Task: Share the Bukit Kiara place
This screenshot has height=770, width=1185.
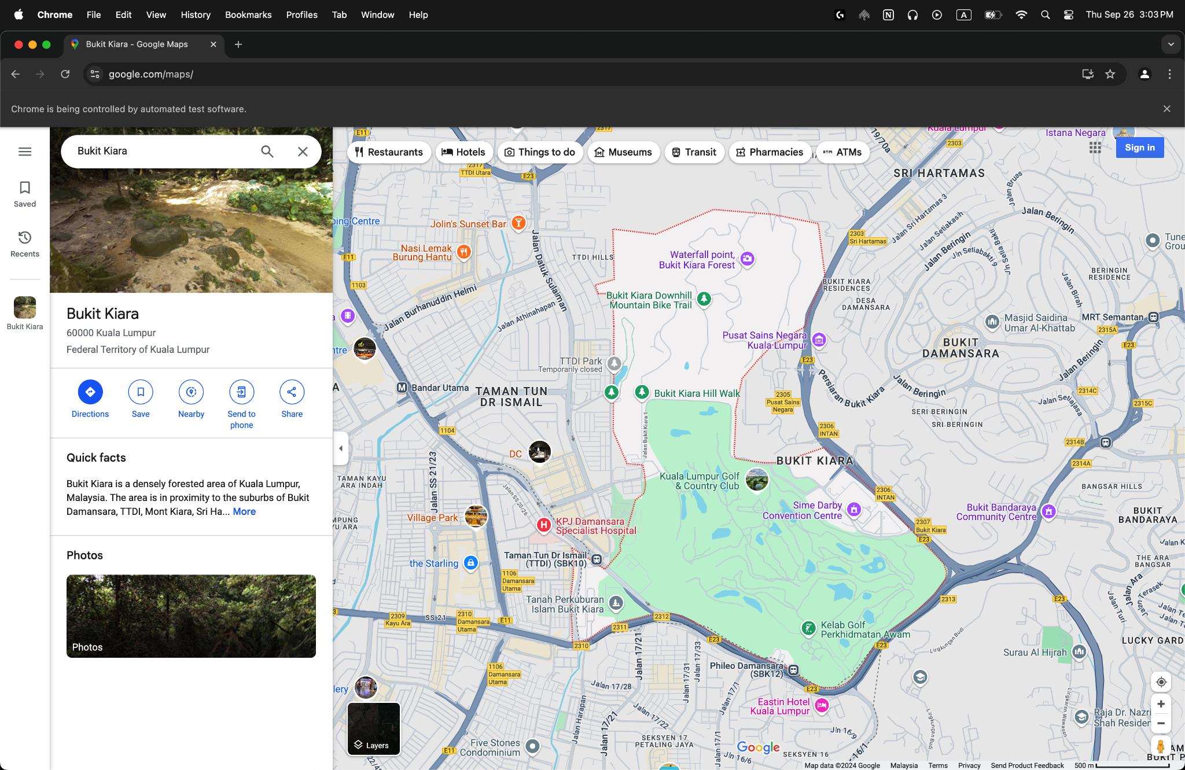Action: [x=292, y=399]
